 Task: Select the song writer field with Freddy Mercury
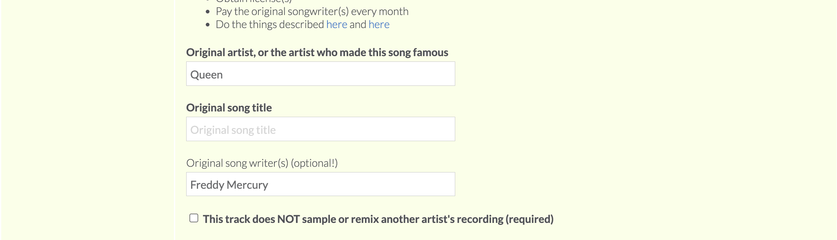point(321,184)
